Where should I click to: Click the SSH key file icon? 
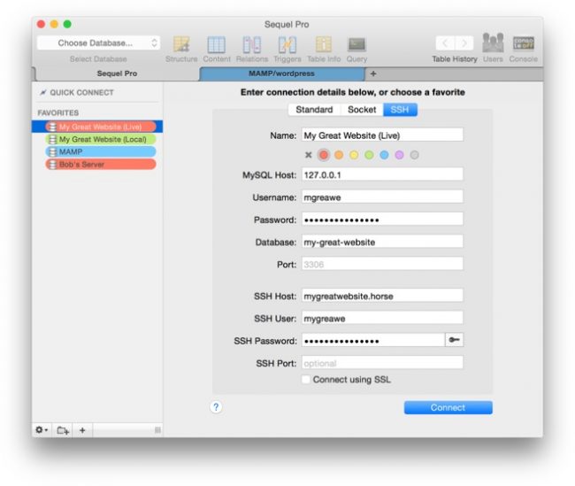click(455, 340)
